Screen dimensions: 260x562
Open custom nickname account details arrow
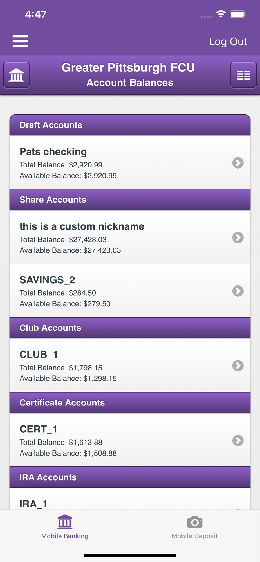[238, 237]
